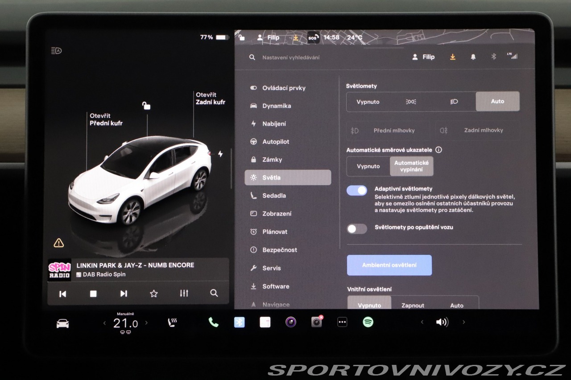The width and height of the screenshot is (571, 380).
Task: Tap the speaker volume icon
Action: point(442,322)
